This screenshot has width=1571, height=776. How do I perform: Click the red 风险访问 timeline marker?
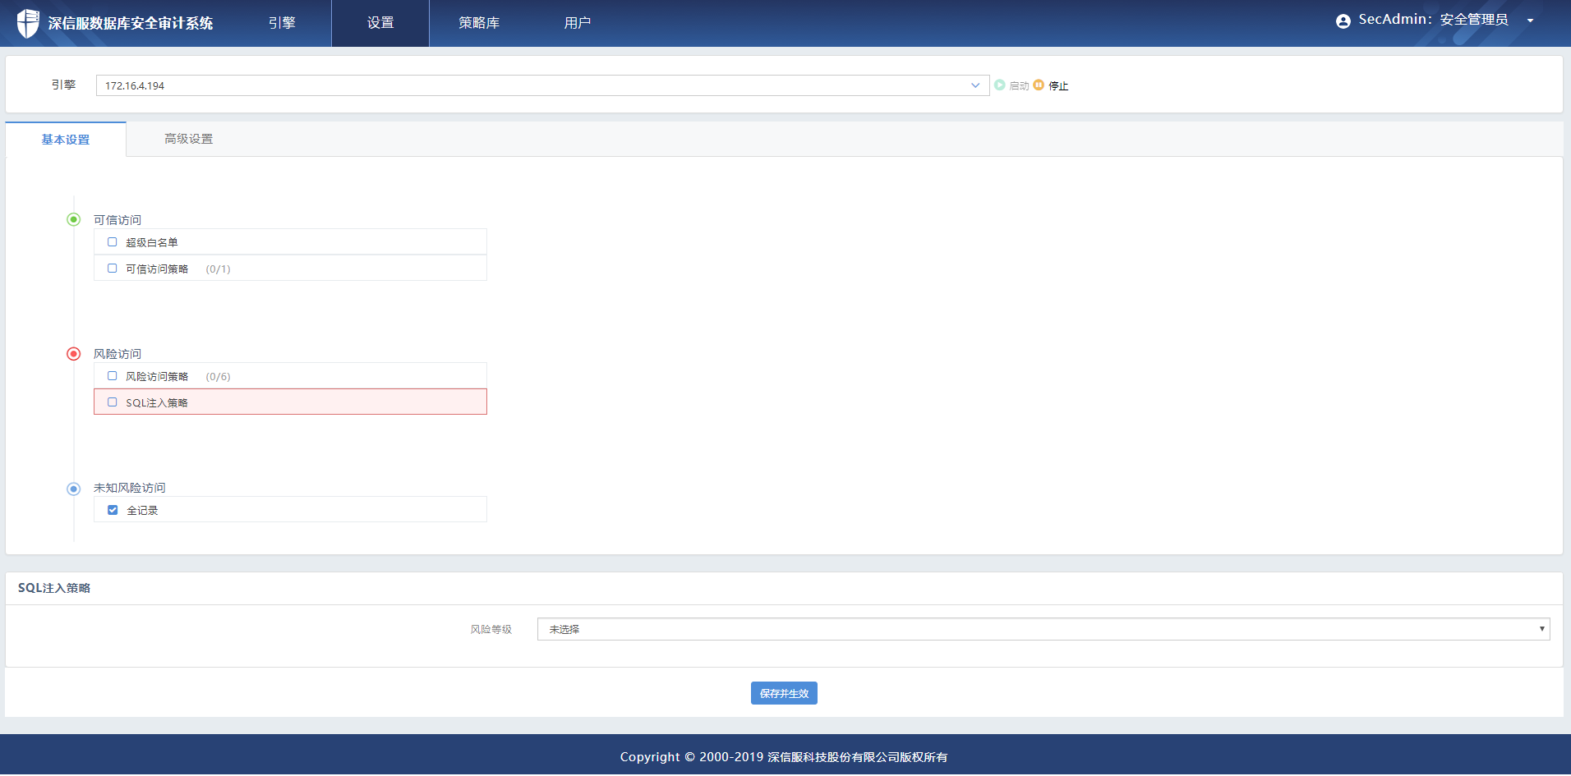click(74, 354)
